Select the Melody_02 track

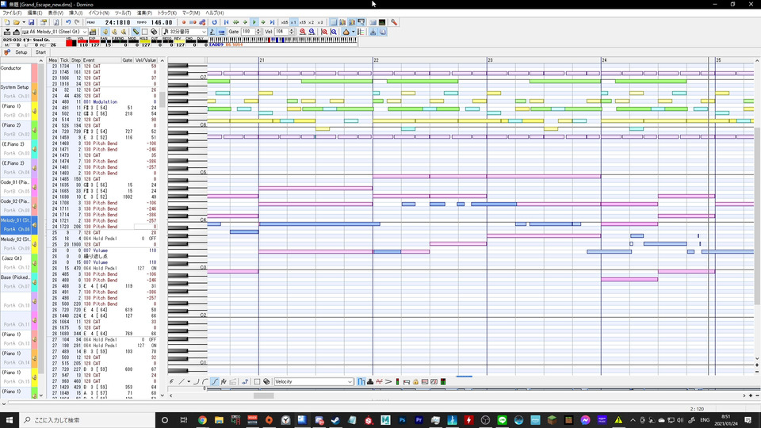(16, 244)
